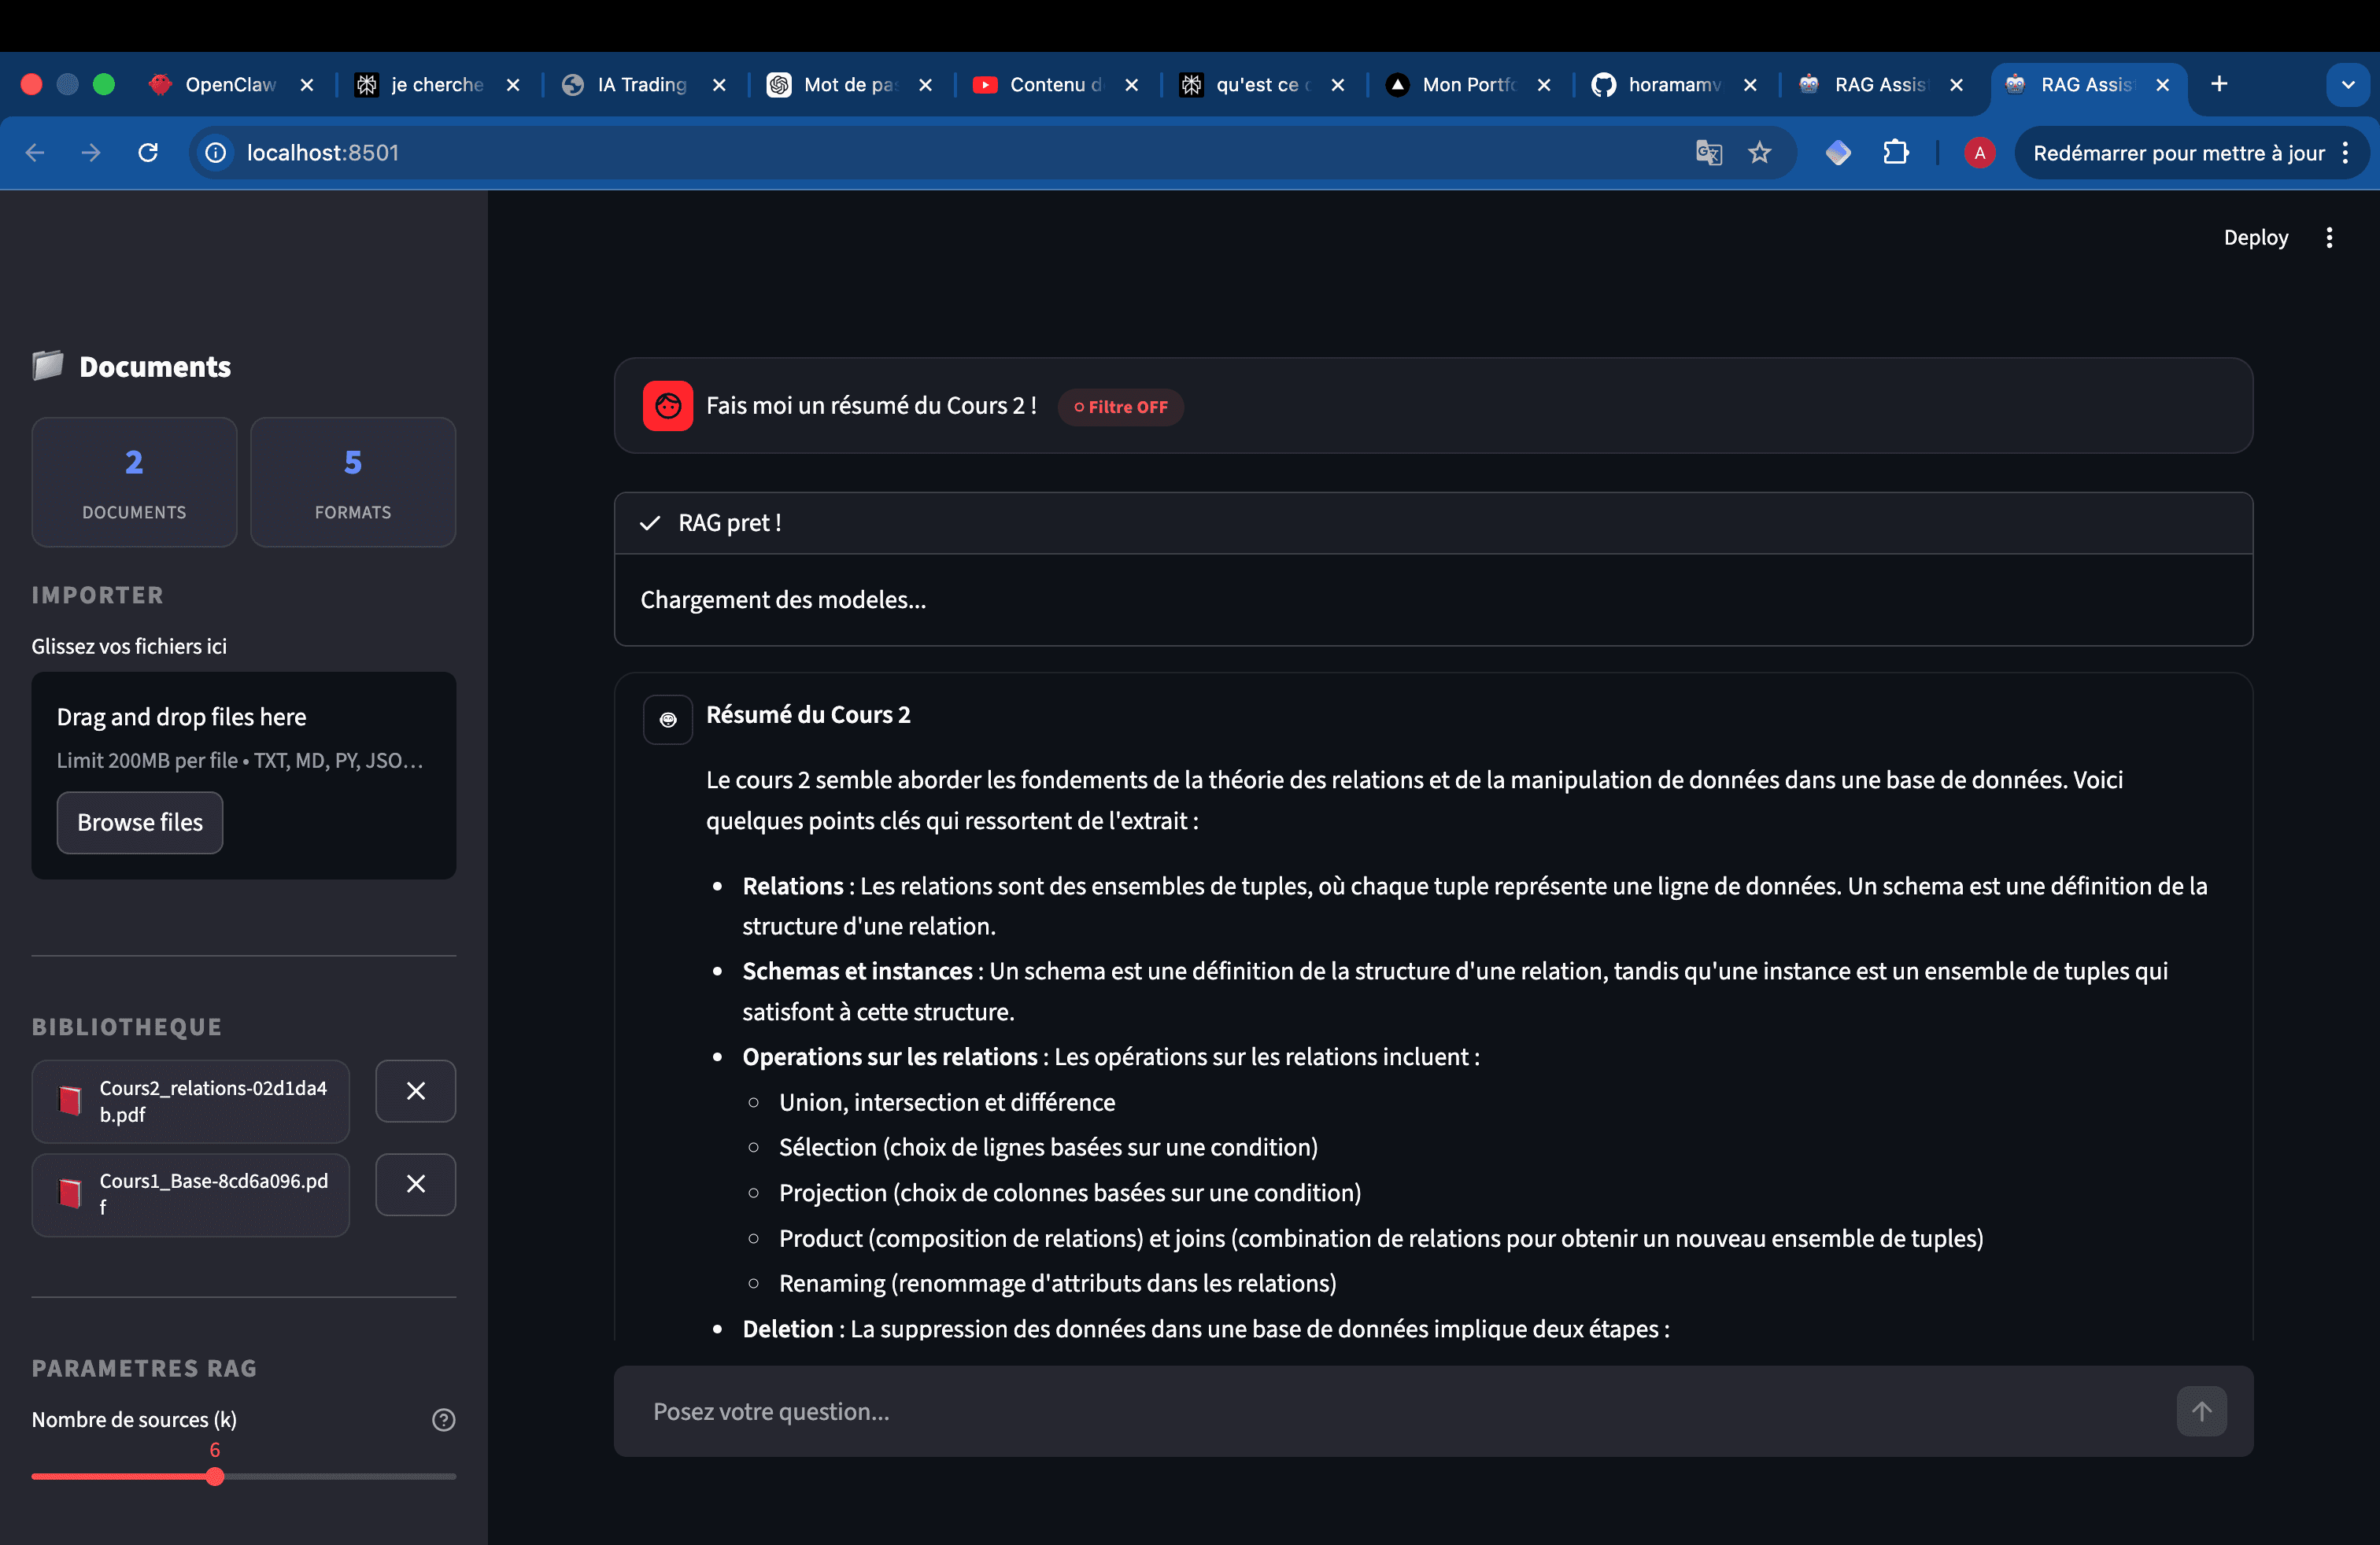Image resolution: width=2380 pixels, height=1545 pixels.
Task: Click the help icon next to Nombre de sources
Action: click(444, 1419)
